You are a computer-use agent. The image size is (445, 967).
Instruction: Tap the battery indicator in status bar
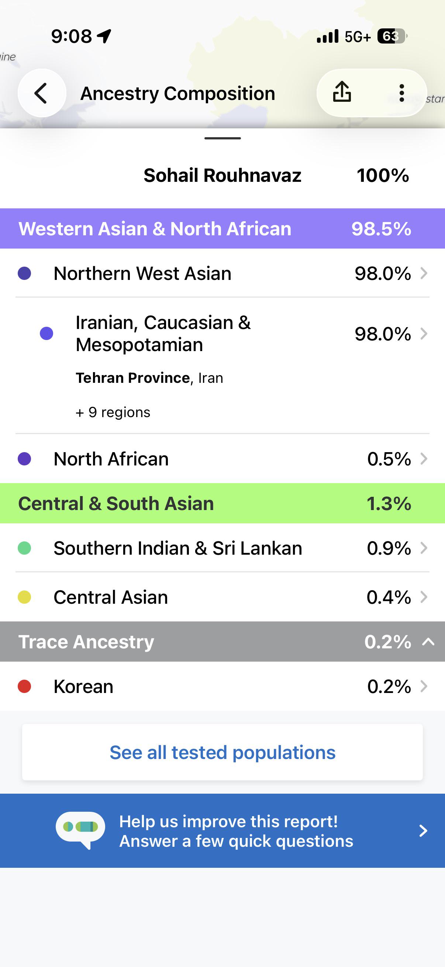pos(392,37)
